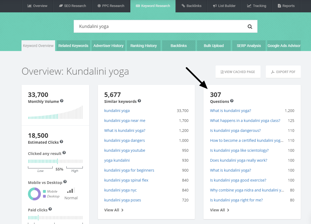Open Reports in top navigation
Image resolution: width=311 pixels, height=224 pixels.
286,6
